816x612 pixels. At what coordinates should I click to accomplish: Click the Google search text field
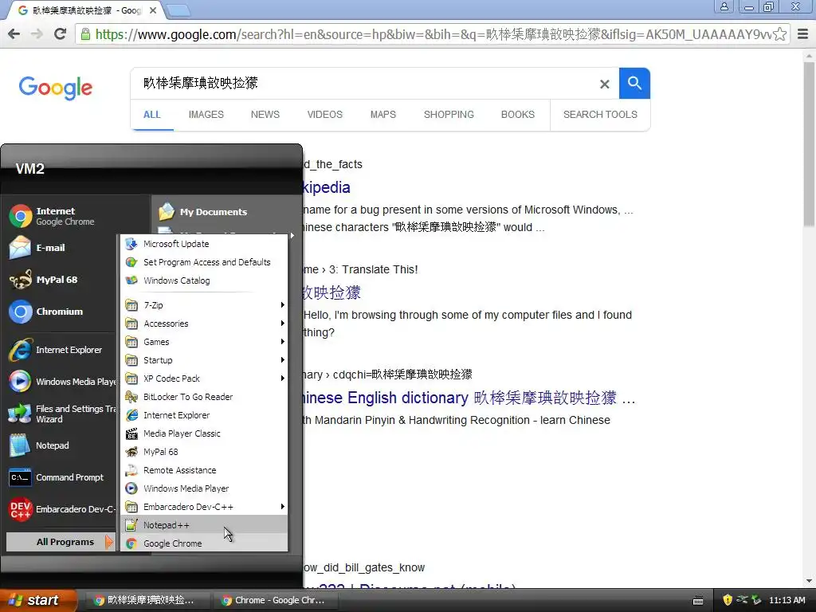pyautogui.click(x=364, y=83)
